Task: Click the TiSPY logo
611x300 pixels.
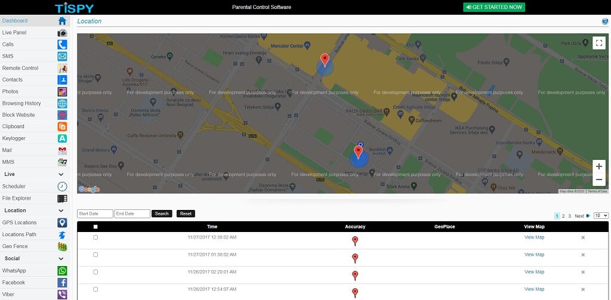Action: pos(74,7)
